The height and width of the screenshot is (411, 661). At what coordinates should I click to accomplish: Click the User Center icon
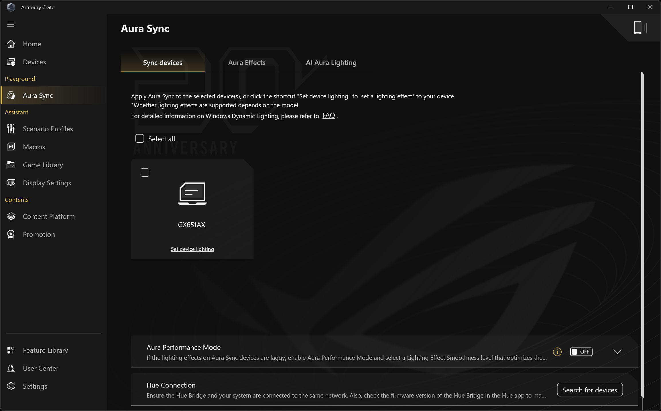pos(11,368)
